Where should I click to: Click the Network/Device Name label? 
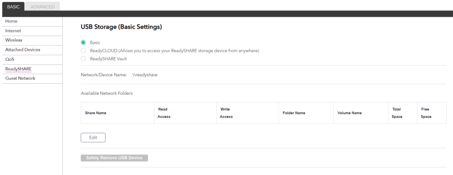tap(104, 75)
